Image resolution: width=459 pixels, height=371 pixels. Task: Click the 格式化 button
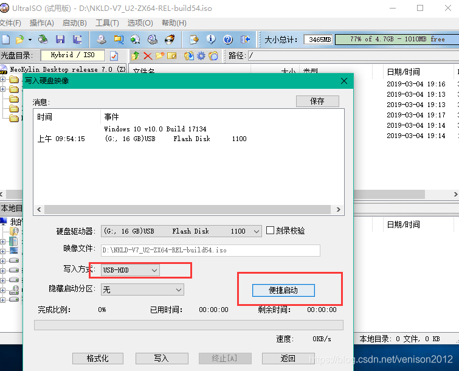98,358
